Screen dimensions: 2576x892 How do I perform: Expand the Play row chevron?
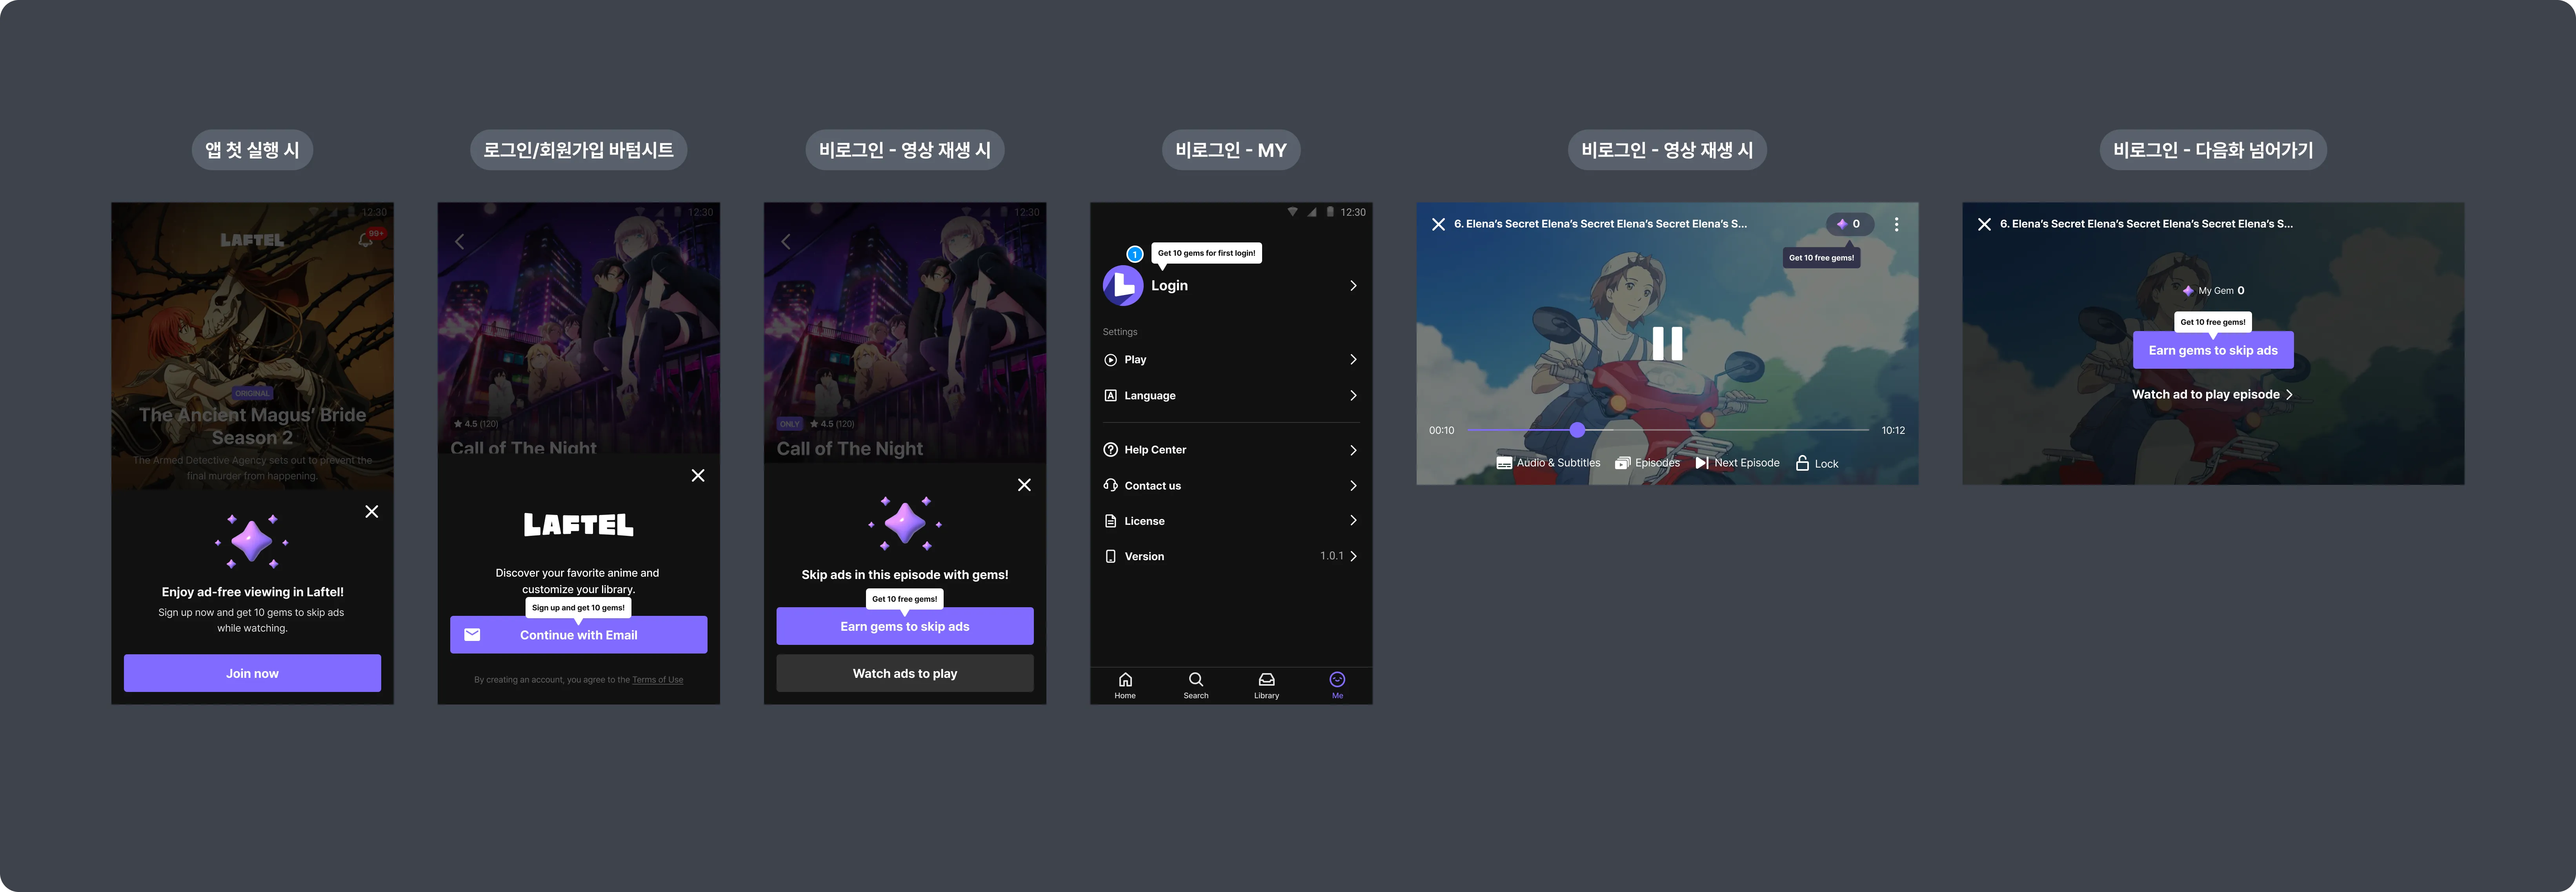pyautogui.click(x=1353, y=360)
